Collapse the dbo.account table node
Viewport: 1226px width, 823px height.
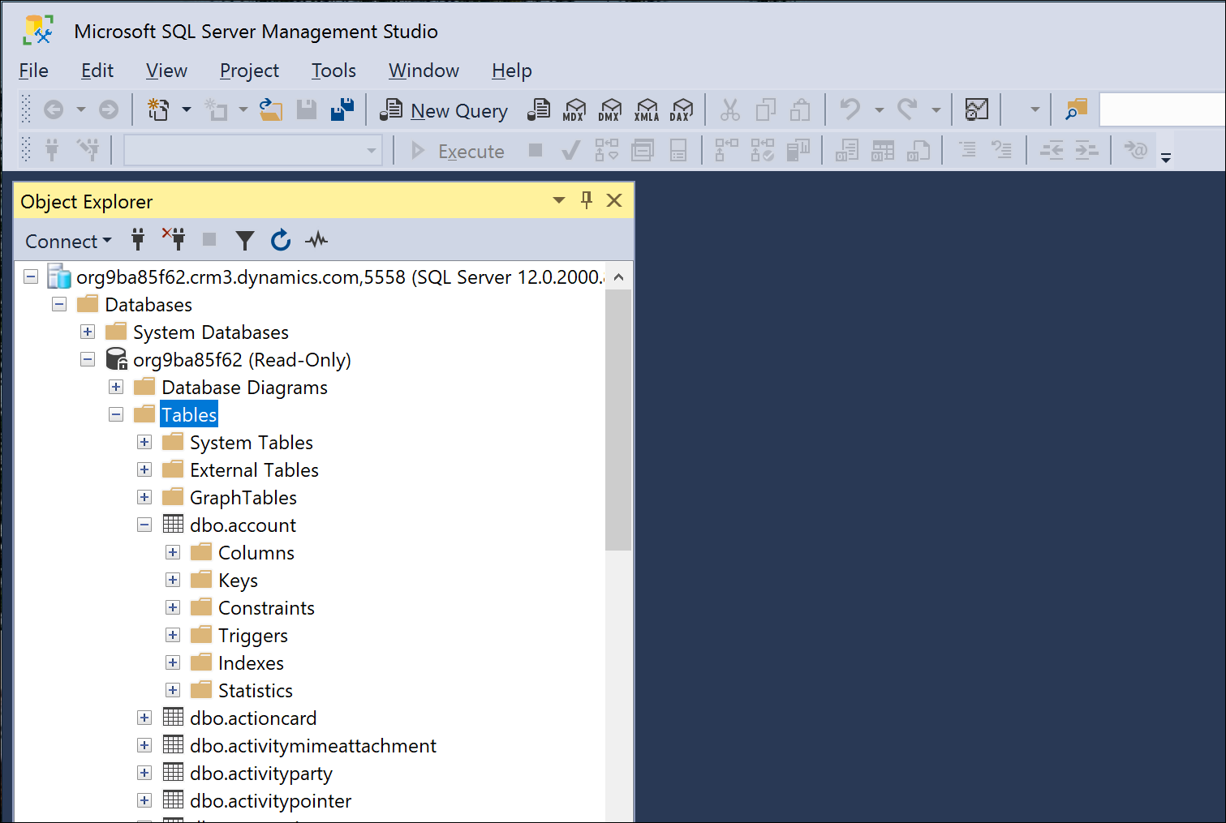(x=144, y=525)
